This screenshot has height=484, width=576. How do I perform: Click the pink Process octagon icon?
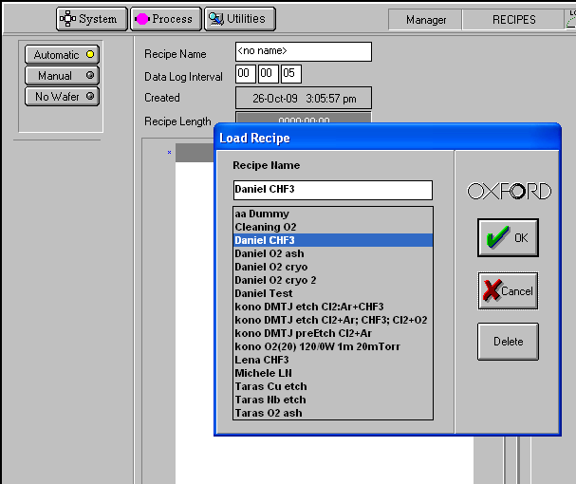click(x=141, y=19)
